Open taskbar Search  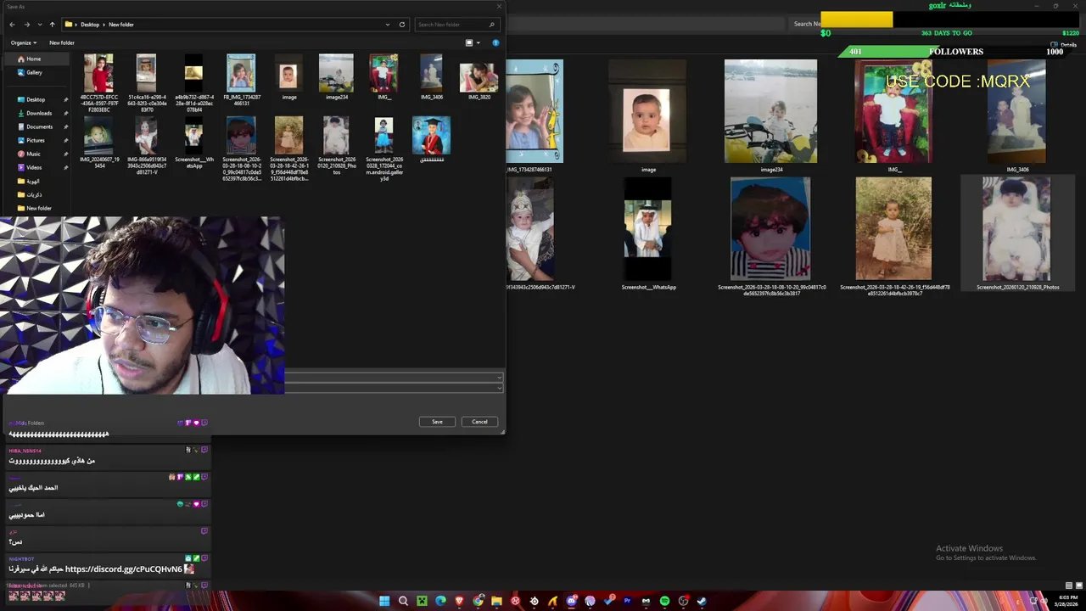pos(403,601)
